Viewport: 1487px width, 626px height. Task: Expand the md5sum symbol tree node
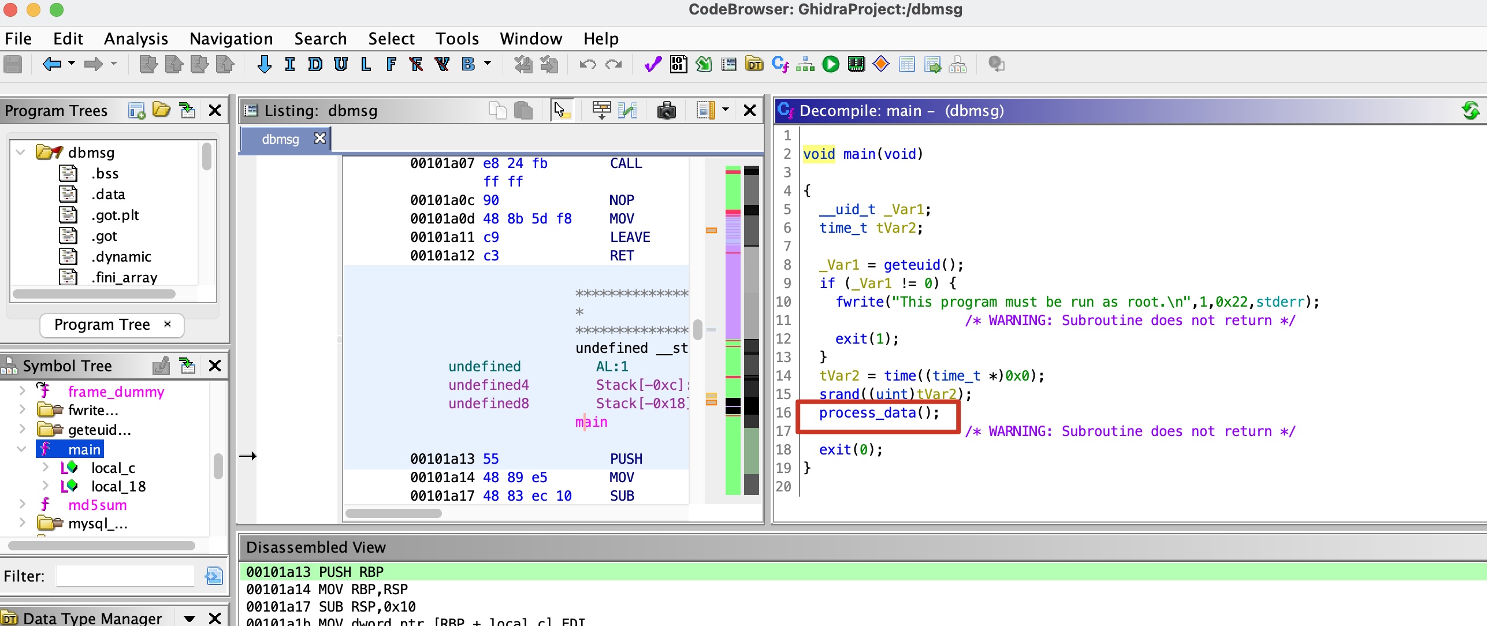[x=22, y=505]
